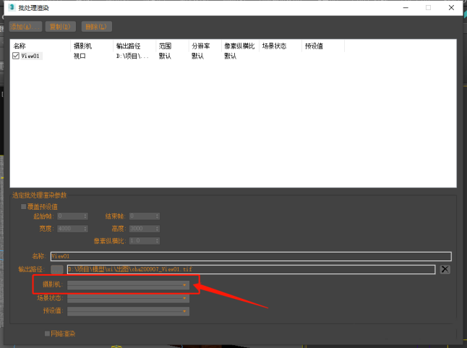Screen dimensions: 467x348
Task: Click the 复制(D) duplicate button
Action: tap(61, 27)
